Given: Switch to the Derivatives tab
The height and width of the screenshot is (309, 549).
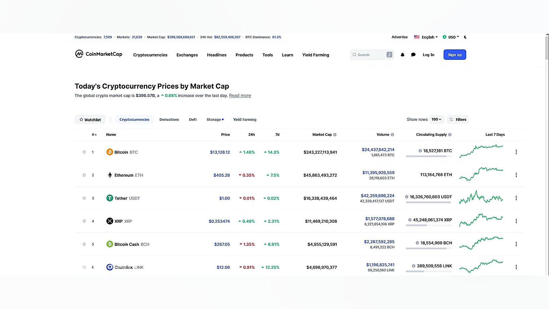Looking at the screenshot, I should click(169, 120).
